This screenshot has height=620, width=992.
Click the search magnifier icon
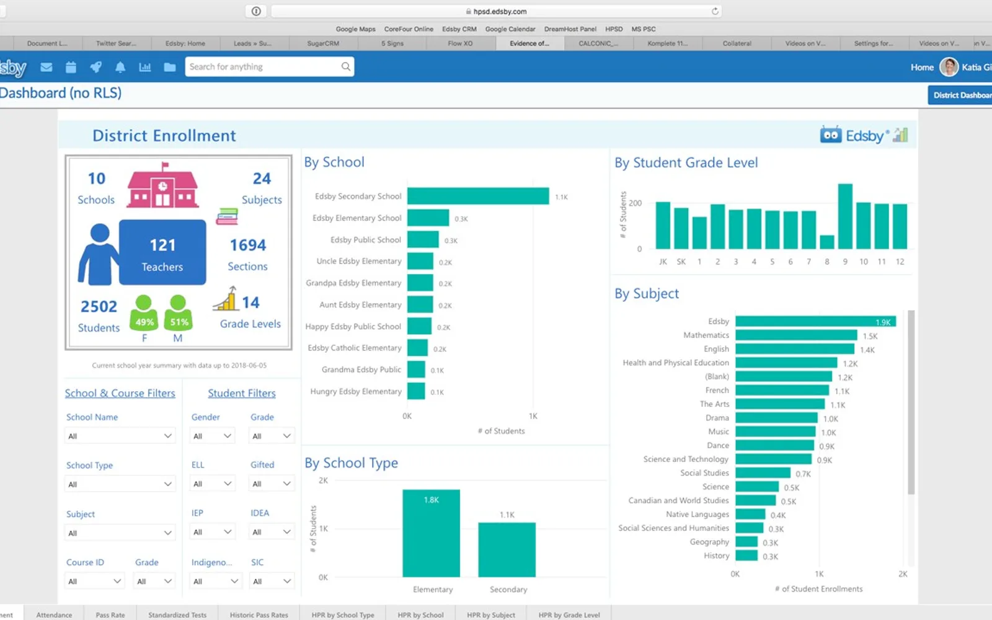[345, 66]
